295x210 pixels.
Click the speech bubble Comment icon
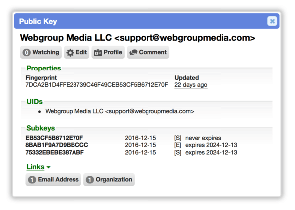[x=133, y=52]
